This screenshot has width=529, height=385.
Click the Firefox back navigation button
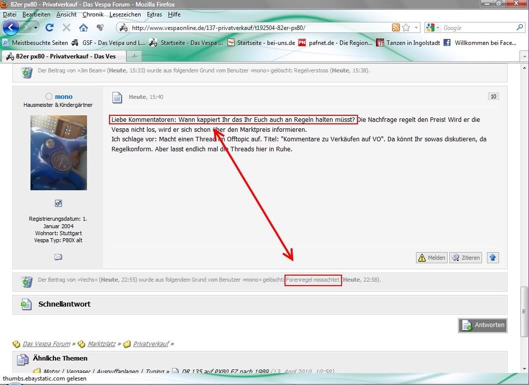11,27
